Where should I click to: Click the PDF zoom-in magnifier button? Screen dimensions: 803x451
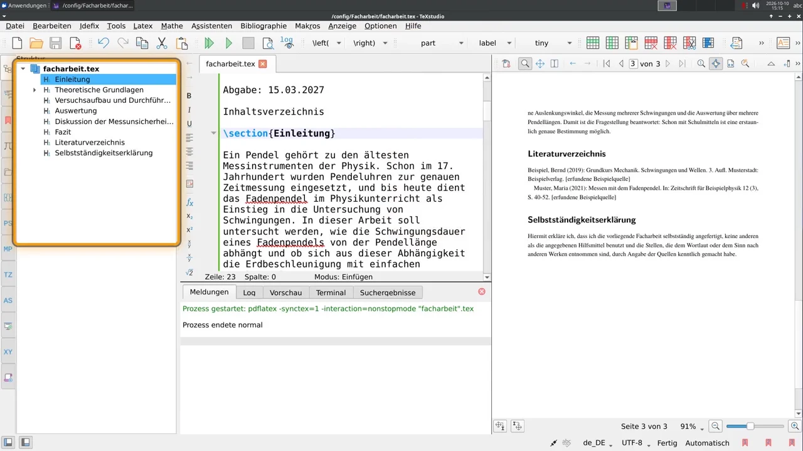point(795,427)
